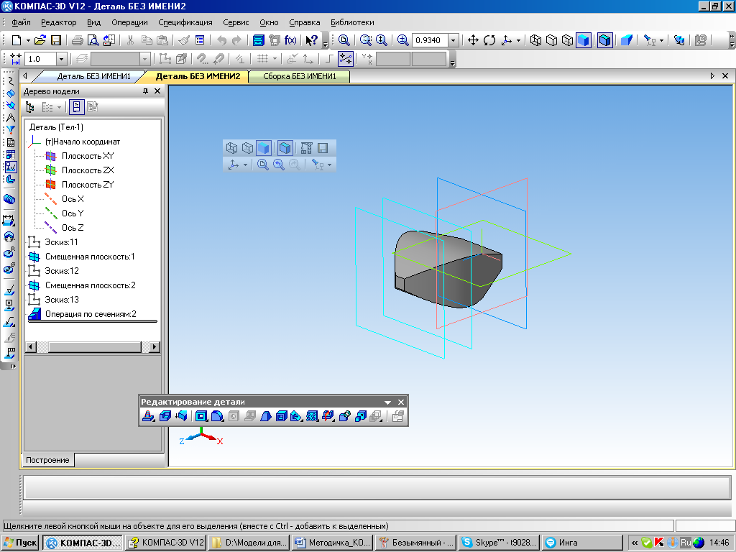Create a new document with the New icon
Screen dimensions: 736x552
tap(17, 40)
